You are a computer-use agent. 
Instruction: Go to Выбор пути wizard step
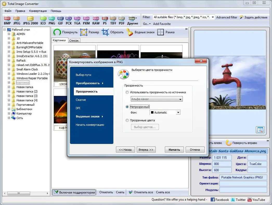83,75
